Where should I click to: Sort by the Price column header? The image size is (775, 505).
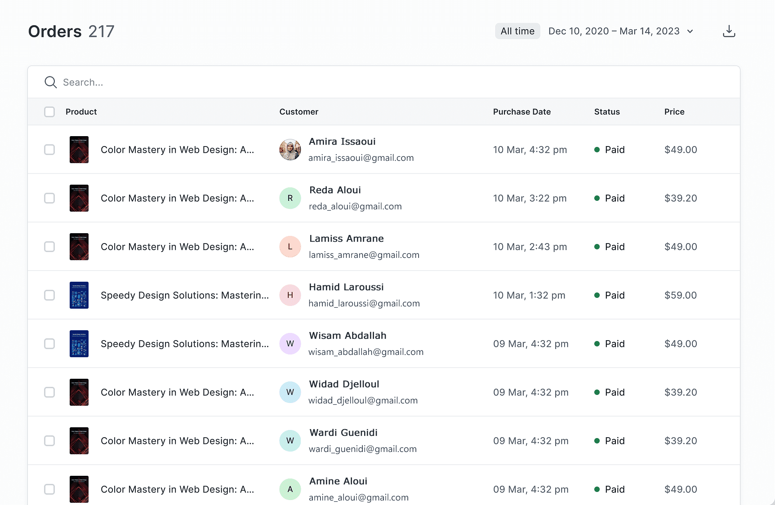click(674, 112)
